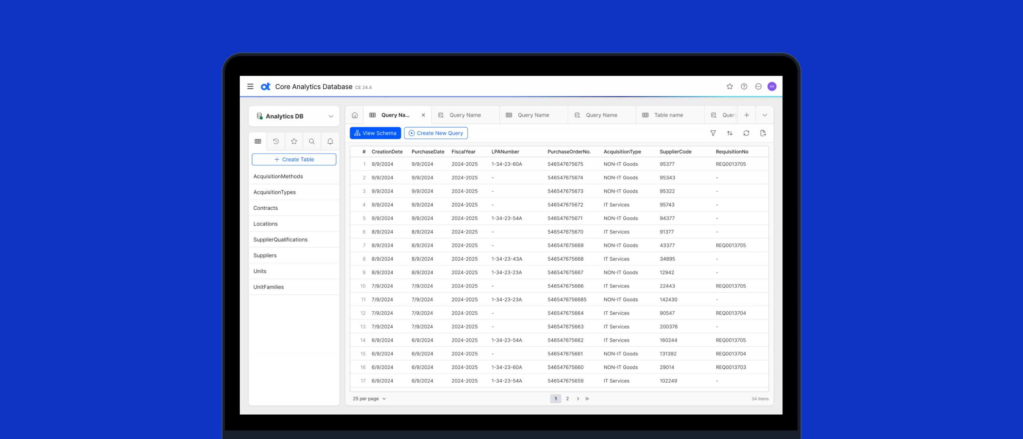1023x439 pixels.
Task: Go to page 2 of results
Action: click(x=567, y=399)
